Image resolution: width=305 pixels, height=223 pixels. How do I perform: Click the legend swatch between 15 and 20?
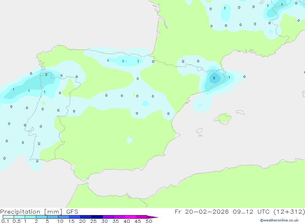75,217
